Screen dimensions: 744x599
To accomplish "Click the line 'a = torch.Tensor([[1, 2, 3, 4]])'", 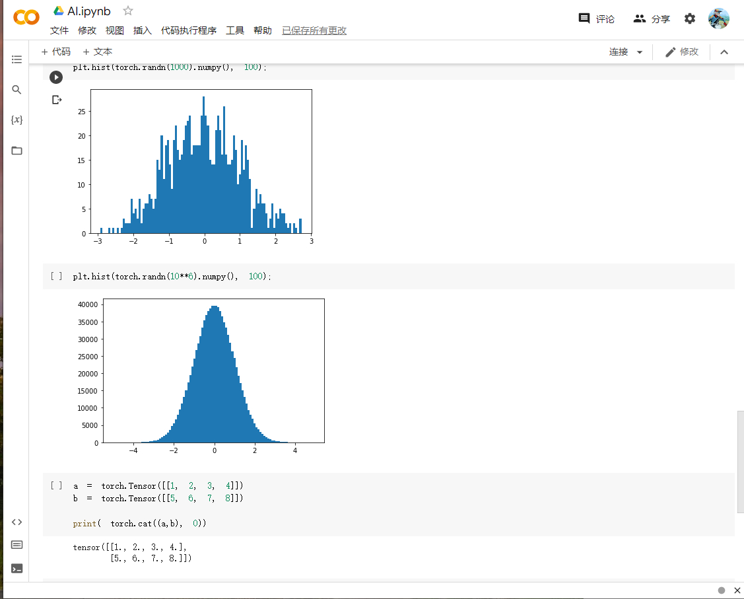I will click(x=158, y=485).
